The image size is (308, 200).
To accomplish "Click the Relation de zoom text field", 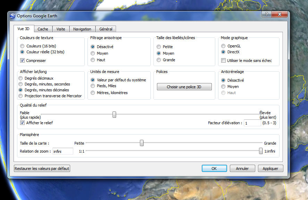I will point(63,151).
